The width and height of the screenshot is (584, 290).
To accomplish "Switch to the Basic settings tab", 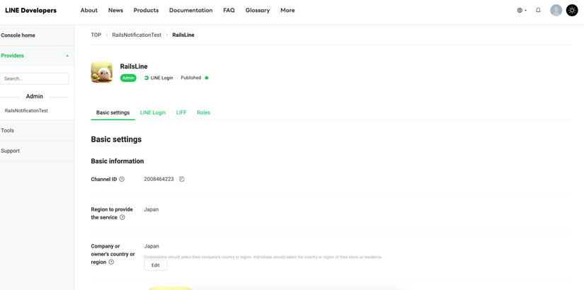I will pos(113,112).
